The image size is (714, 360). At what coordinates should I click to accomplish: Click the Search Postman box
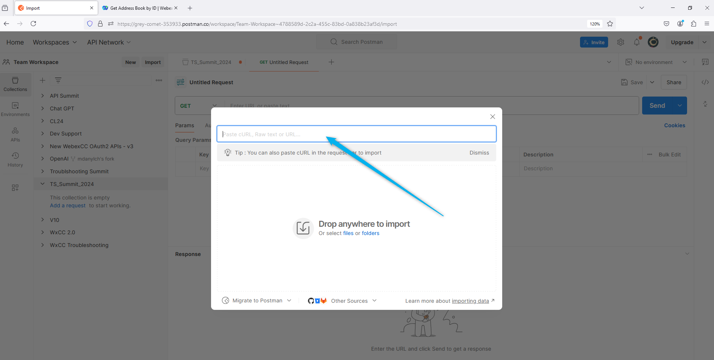(356, 42)
